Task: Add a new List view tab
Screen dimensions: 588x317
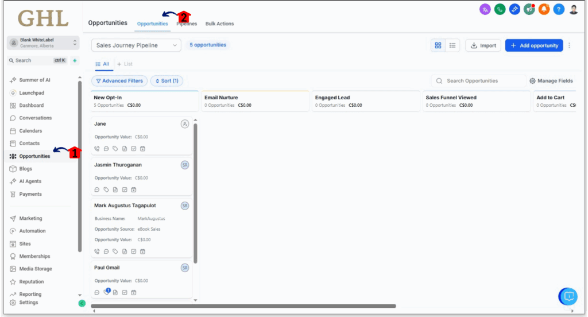Action: click(x=125, y=64)
